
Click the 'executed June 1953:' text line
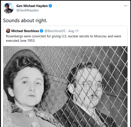point(20,41)
